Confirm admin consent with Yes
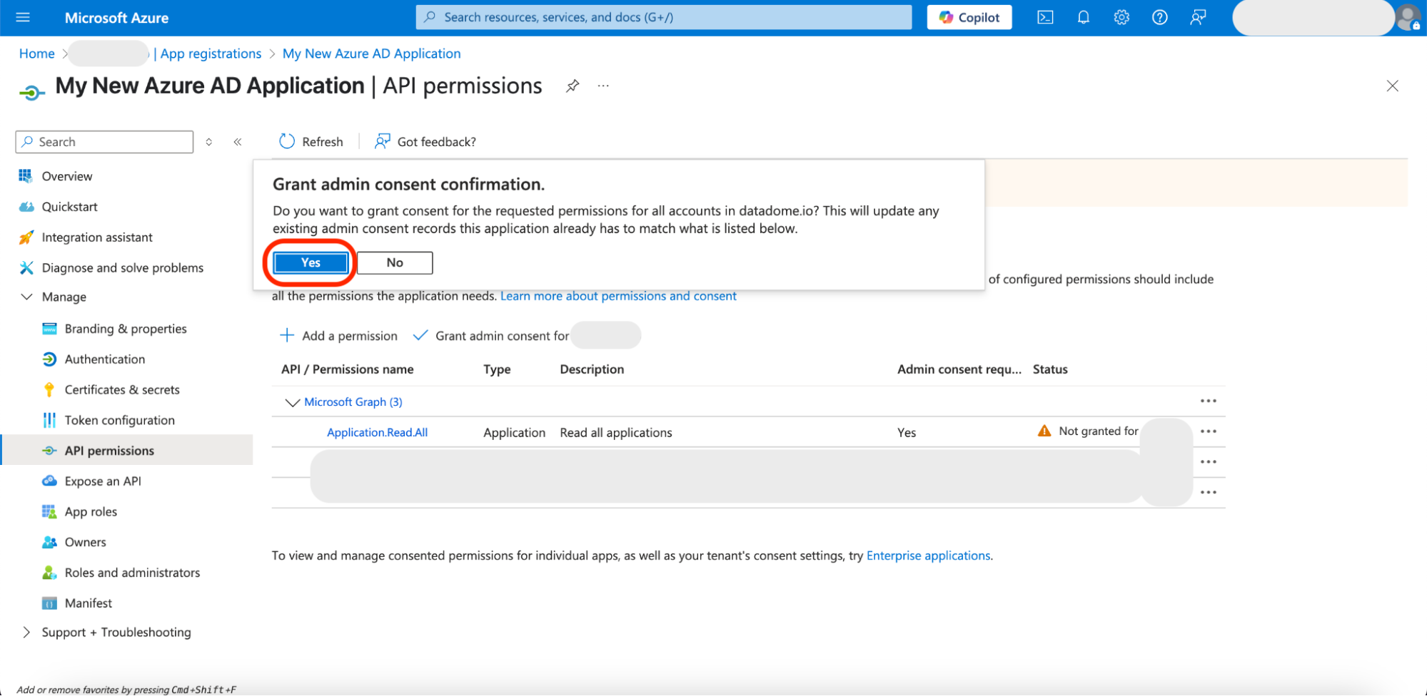This screenshot has height=696, width=1427. pos(311,262)
